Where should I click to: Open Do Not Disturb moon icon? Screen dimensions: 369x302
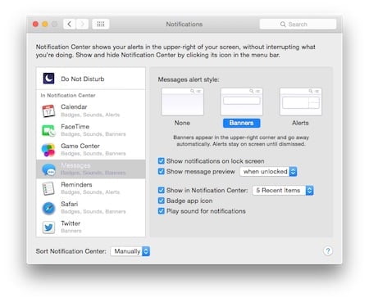pyautogui.click(x=48, y=79)
